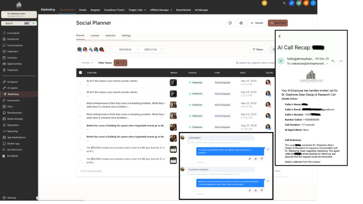This screenshot has width=363, height=204.
Task: Thumbs up the 'Appreciate it!' bot reply
Action: [256, 190]
